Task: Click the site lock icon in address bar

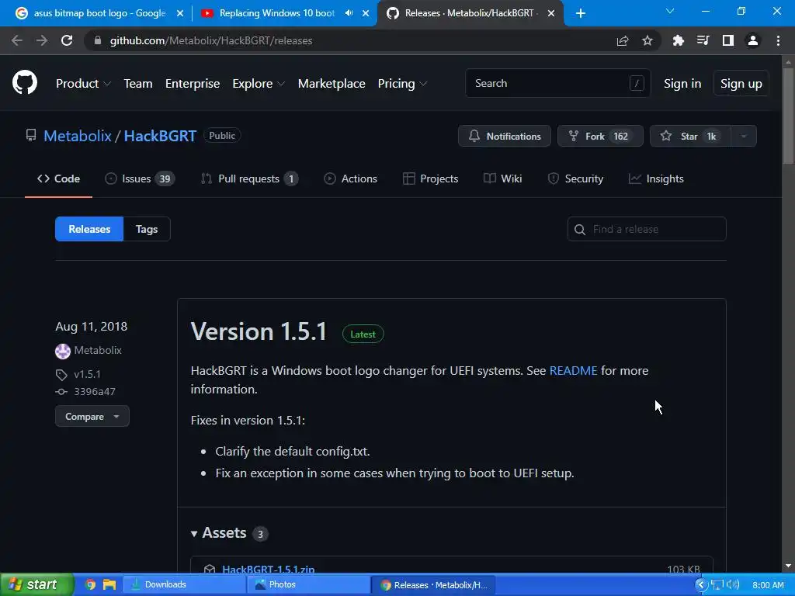Action: (x=98, y=40)
